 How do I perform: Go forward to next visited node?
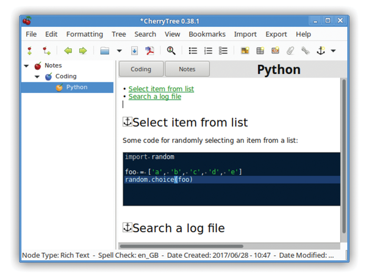tap(83, 51)
